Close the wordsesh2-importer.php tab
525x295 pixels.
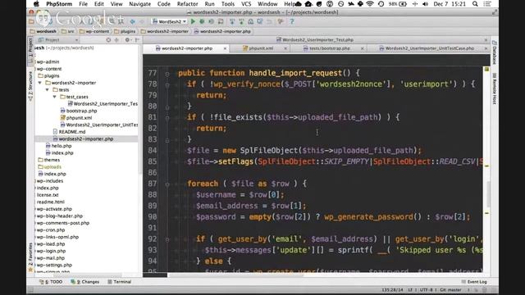coord(225,49)
